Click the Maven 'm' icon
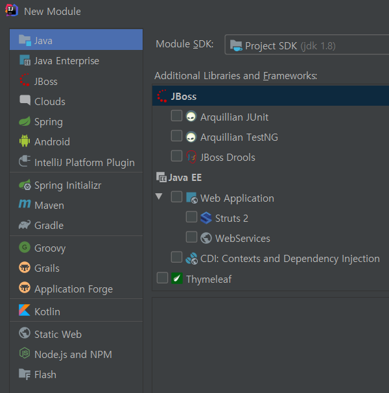This screenshot has width=389, height=393. pos(25,204)
